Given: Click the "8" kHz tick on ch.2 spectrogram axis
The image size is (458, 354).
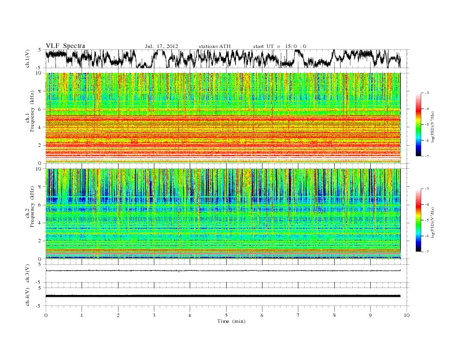Looking at the screenshot, I should (x=40, y=187).
